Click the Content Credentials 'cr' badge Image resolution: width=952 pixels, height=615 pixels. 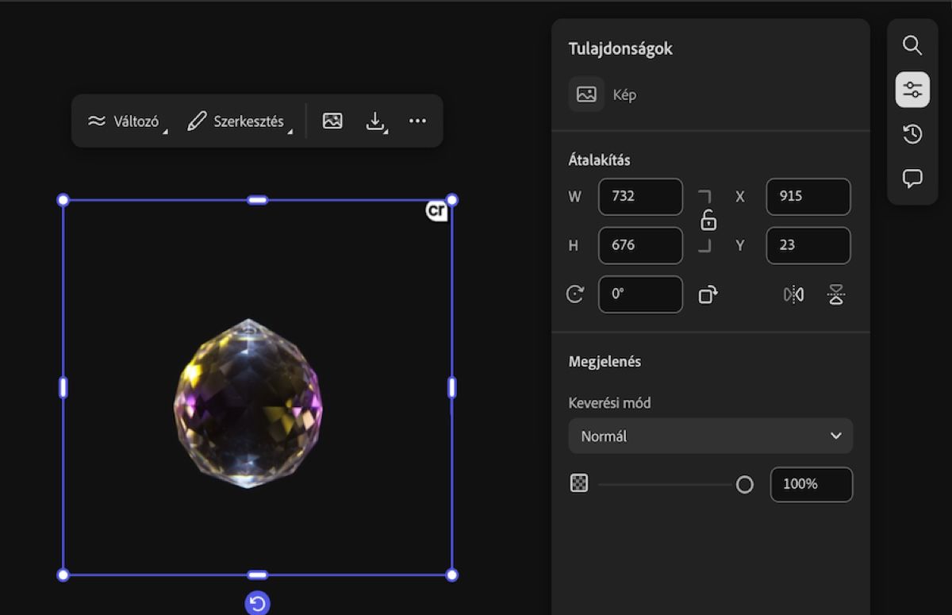[x=436, y=211]
